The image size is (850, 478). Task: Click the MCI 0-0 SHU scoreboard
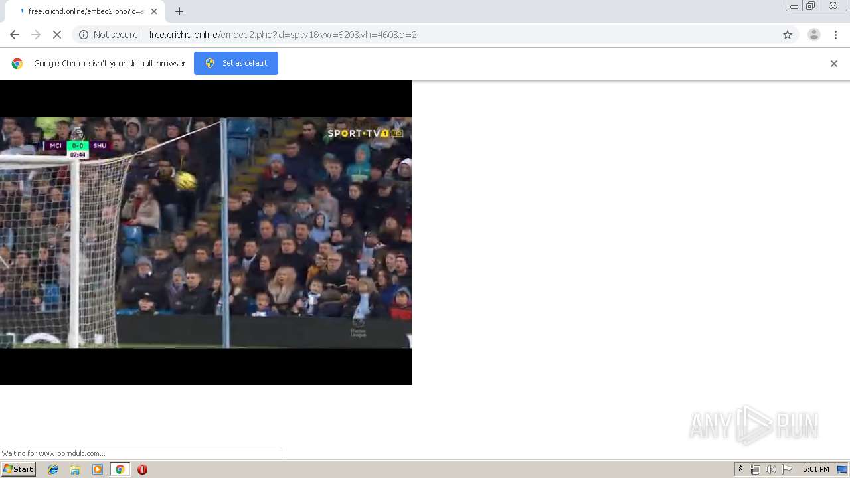point(78,146)
